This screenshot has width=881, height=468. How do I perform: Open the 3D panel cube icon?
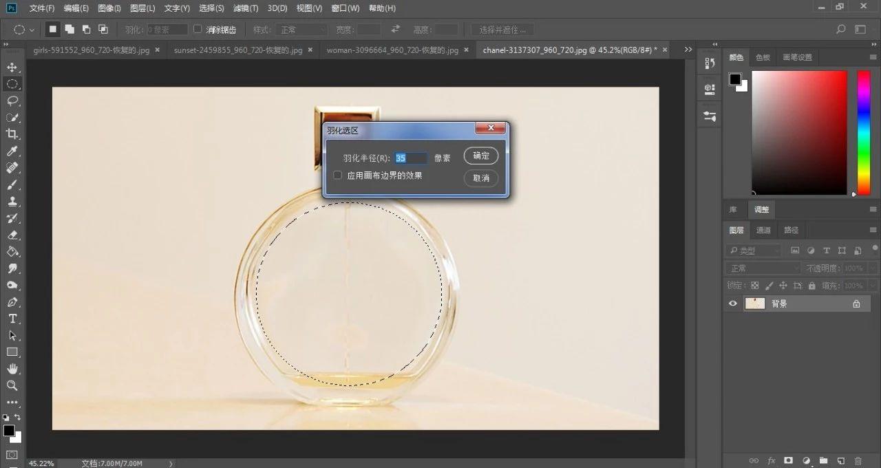click(x=710, y=89)
